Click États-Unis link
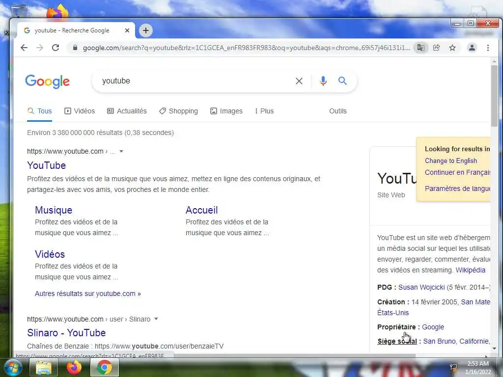The width and height of the screenshot is (503, 377). coord(393,313)
